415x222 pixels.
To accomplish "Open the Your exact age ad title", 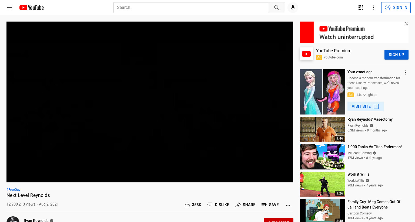I will (360, 72).
